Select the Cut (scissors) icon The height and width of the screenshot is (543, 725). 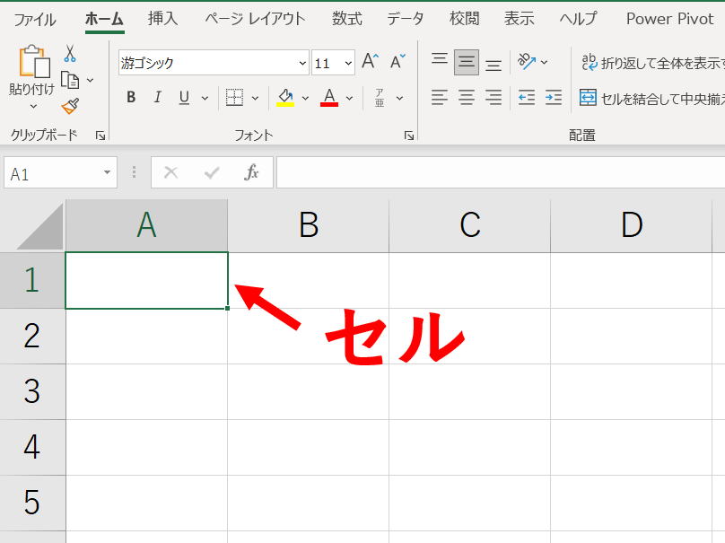72,54
